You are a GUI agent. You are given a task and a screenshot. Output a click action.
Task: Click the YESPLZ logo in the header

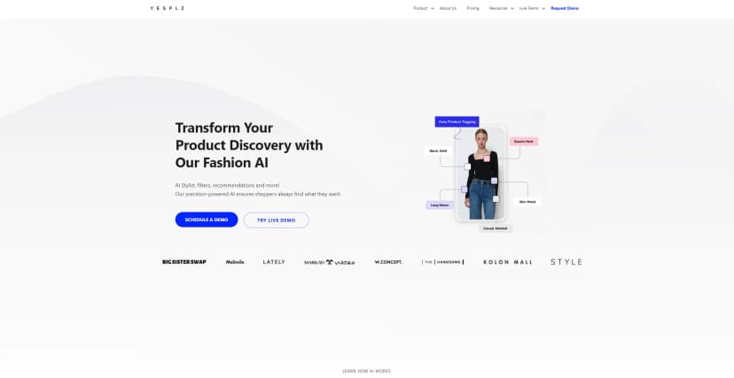[x=168, y=9]
